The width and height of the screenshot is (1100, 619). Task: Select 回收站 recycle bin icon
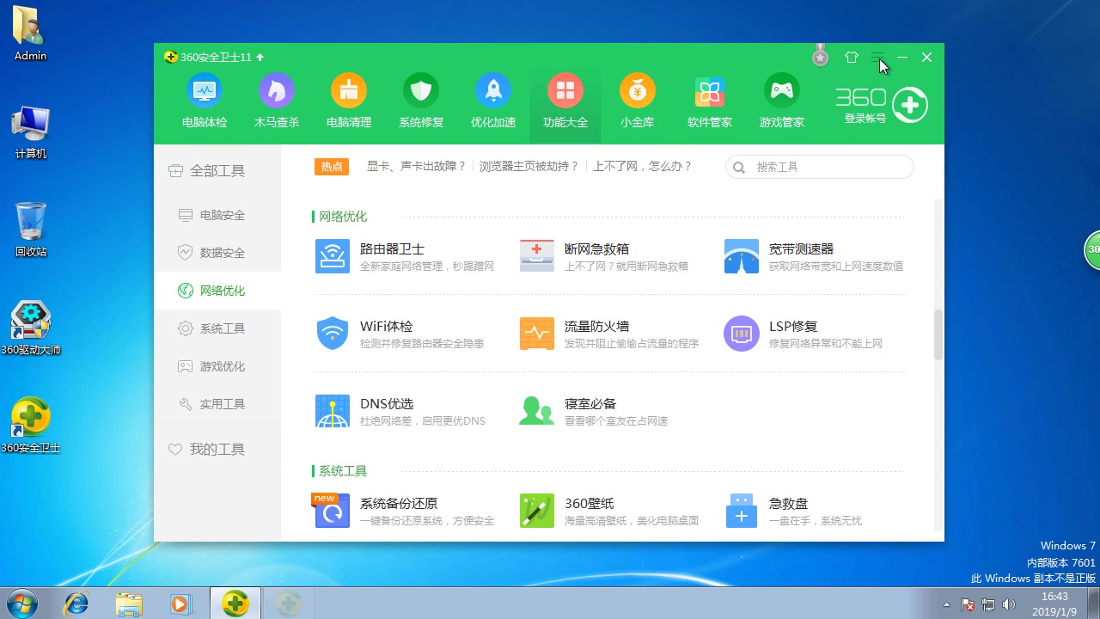31,230
